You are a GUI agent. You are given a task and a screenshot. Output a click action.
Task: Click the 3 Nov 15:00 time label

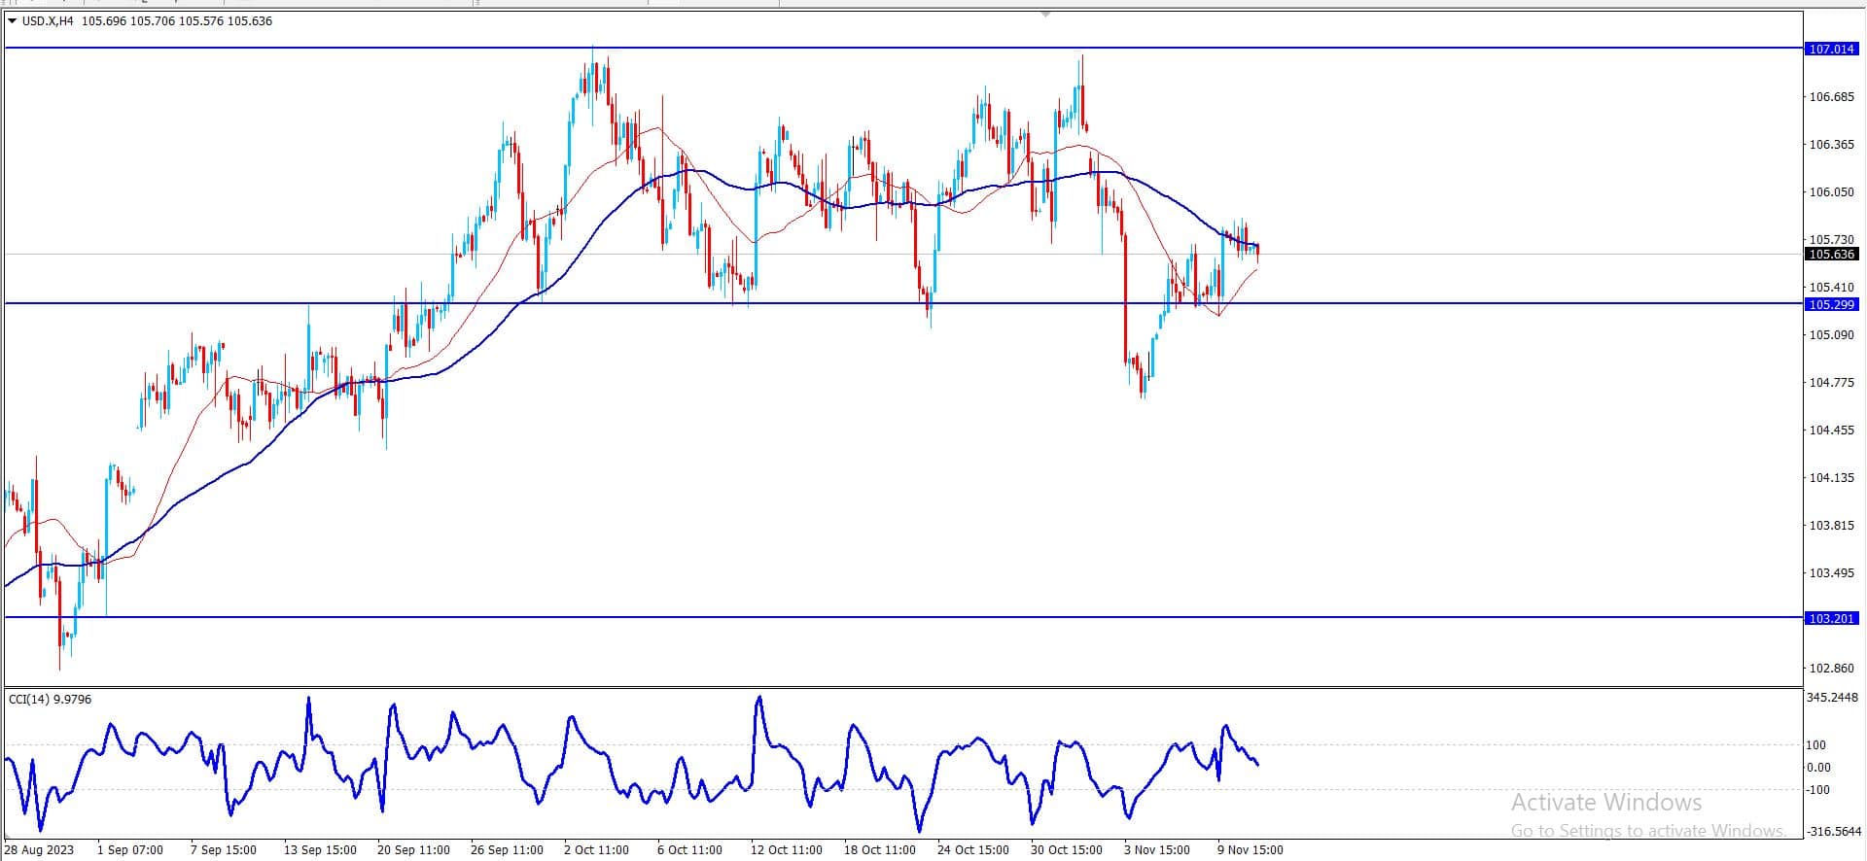(1156, 850)
